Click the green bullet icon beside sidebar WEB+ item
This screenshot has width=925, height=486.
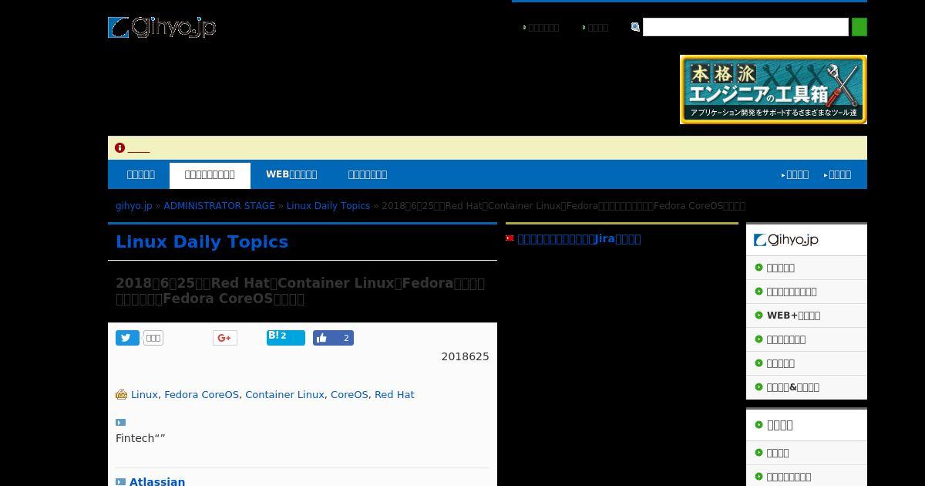758,316
